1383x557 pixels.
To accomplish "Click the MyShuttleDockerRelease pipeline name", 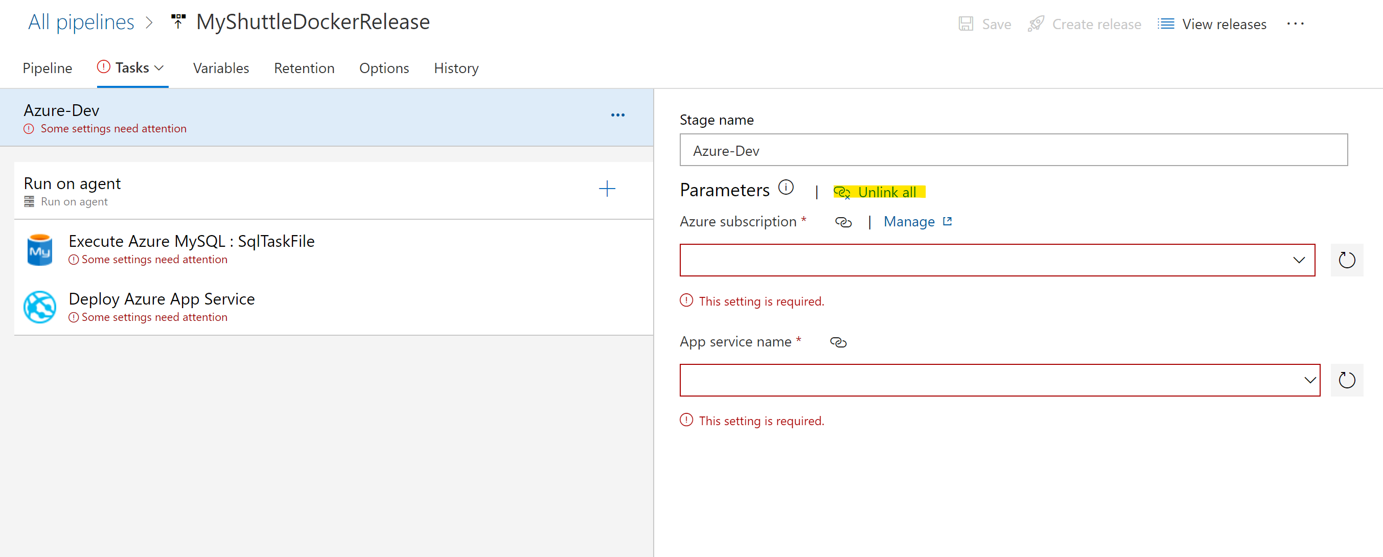I will click(x=312, y=22).
